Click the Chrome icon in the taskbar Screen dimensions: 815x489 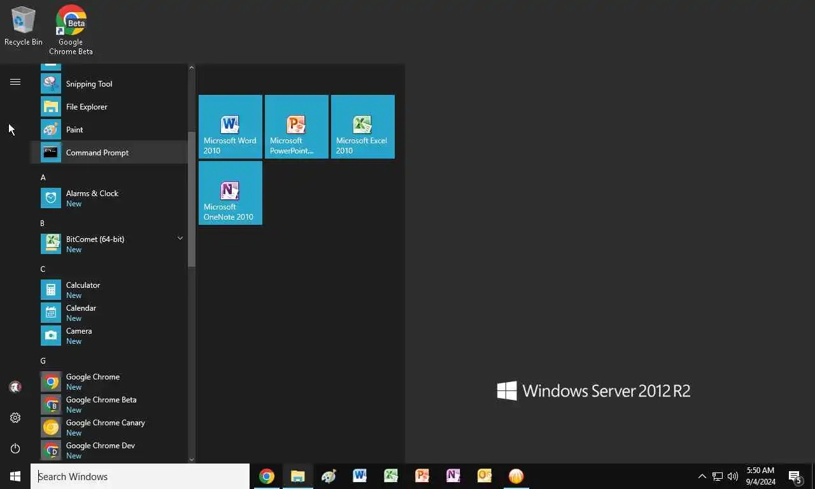point(267,476)
